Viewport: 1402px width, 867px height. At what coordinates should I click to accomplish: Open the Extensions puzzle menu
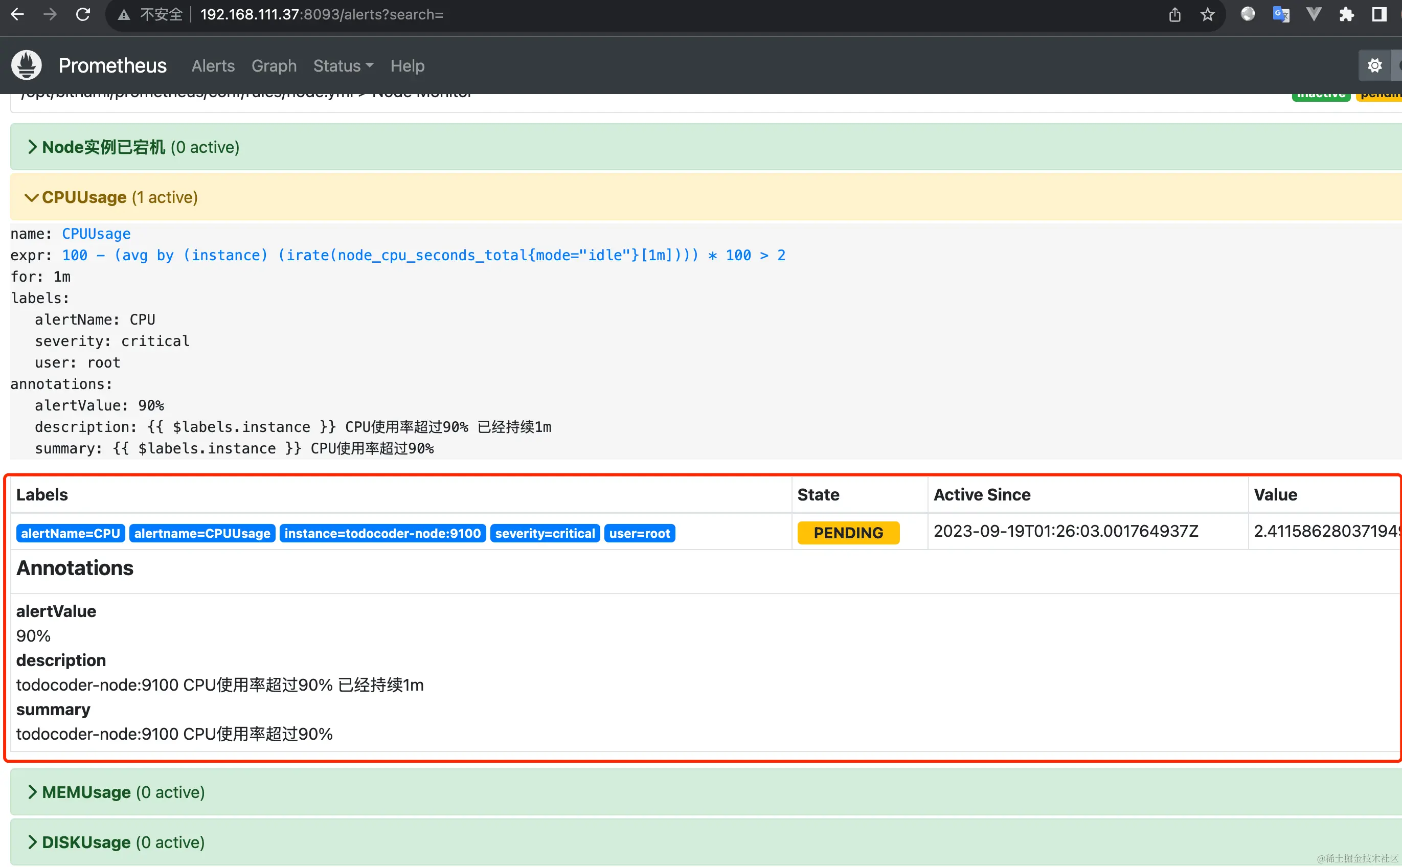pos(1346,14)
